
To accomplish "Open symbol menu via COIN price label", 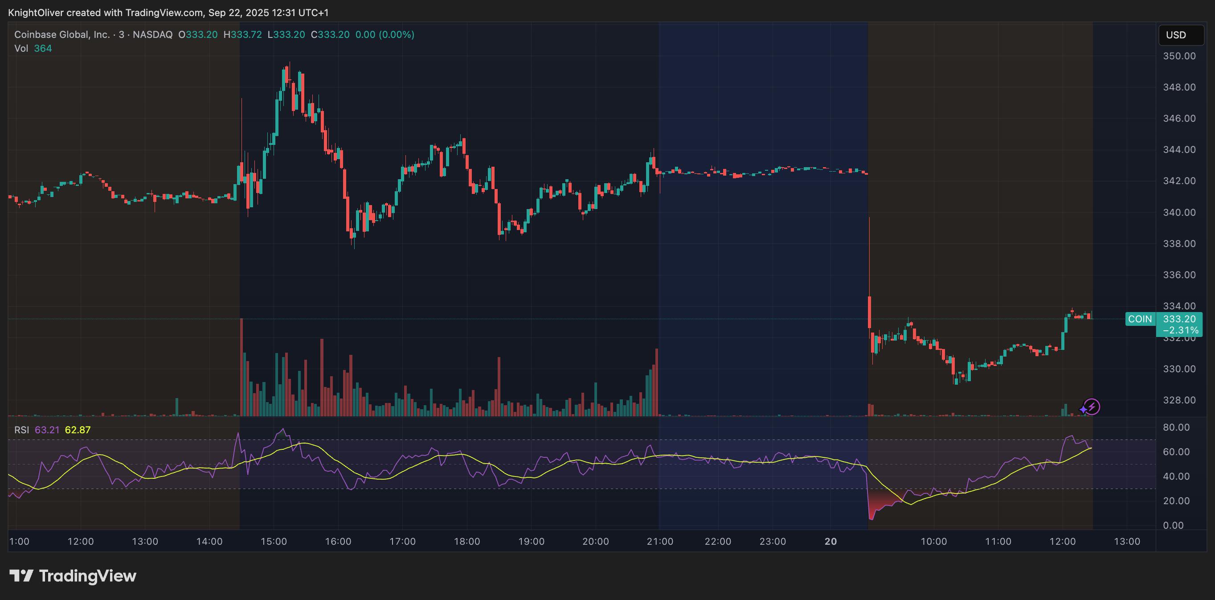I will (x=1141, y=319).
